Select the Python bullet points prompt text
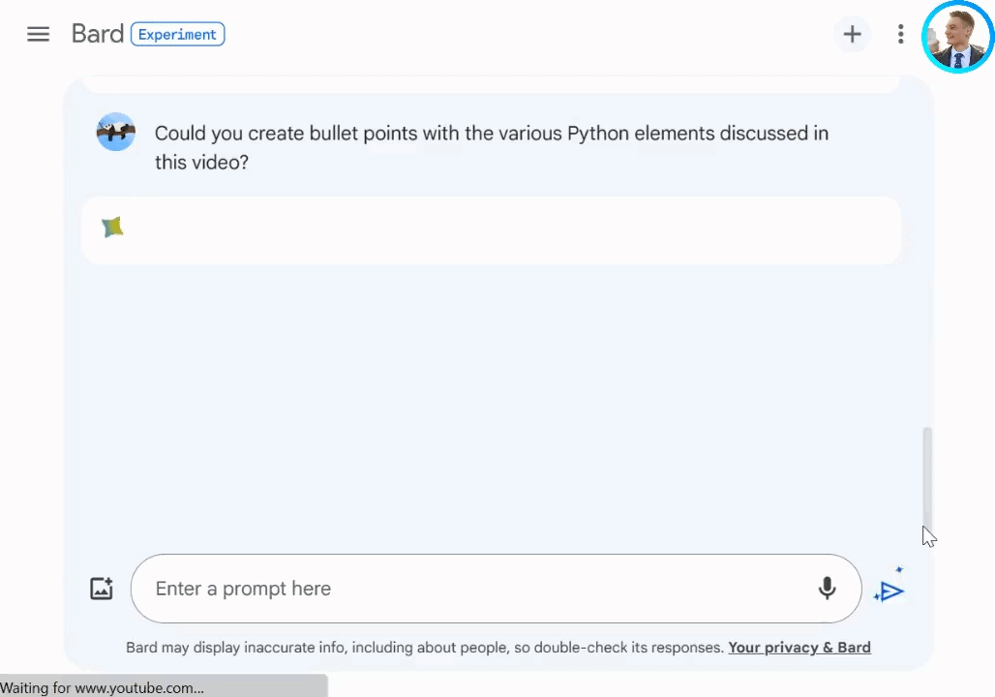This screenshot has width=995, height=697. [492, 147]
